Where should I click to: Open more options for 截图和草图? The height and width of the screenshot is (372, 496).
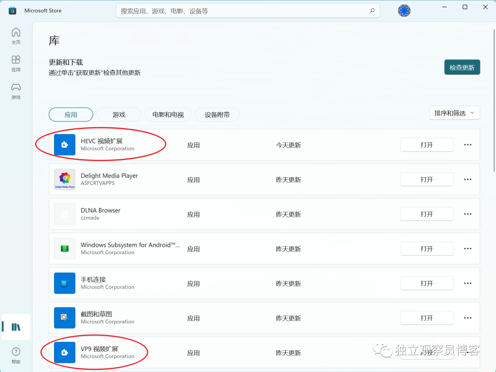tap(468, 318)
